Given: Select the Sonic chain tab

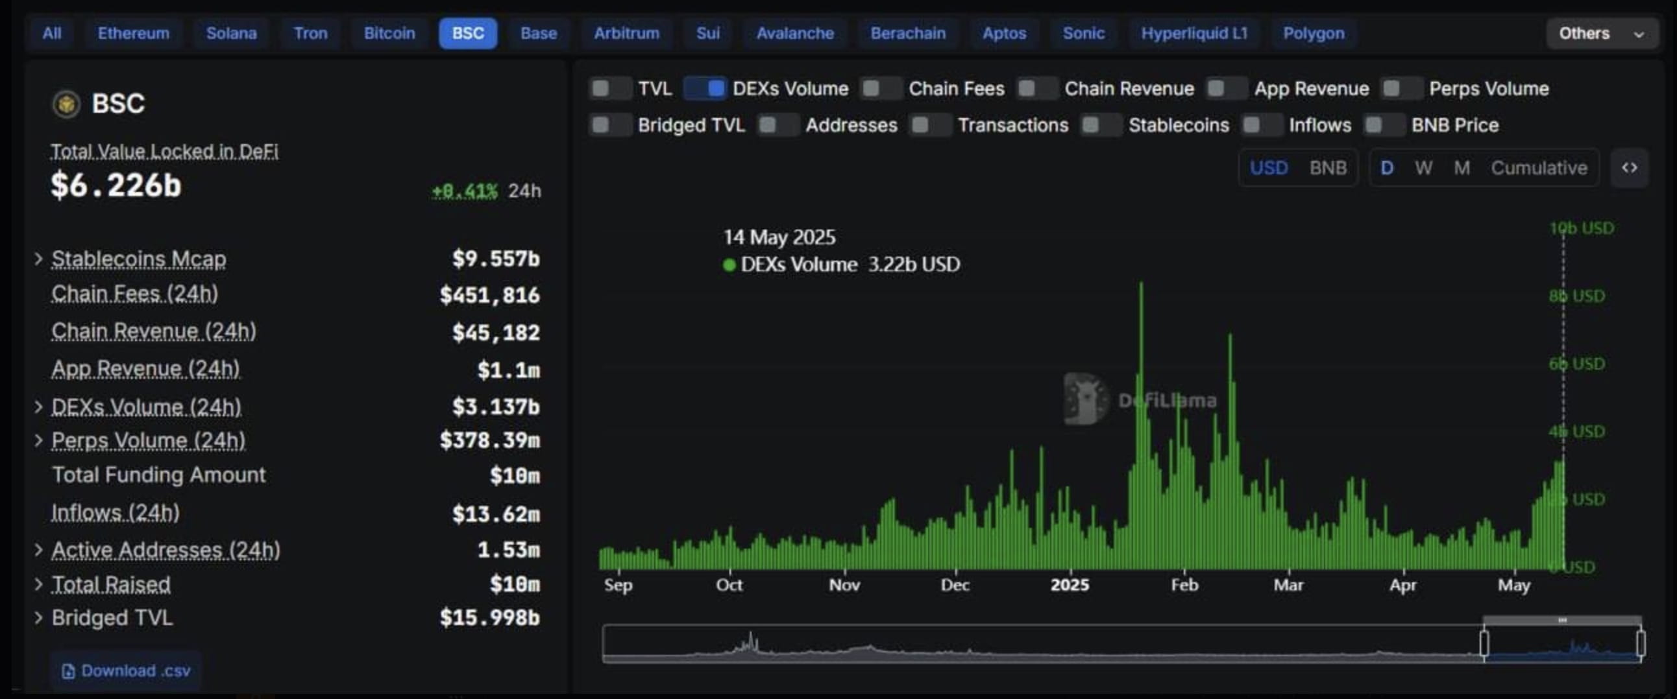Looking at the screenshot, I should (x=1083, y=33).
